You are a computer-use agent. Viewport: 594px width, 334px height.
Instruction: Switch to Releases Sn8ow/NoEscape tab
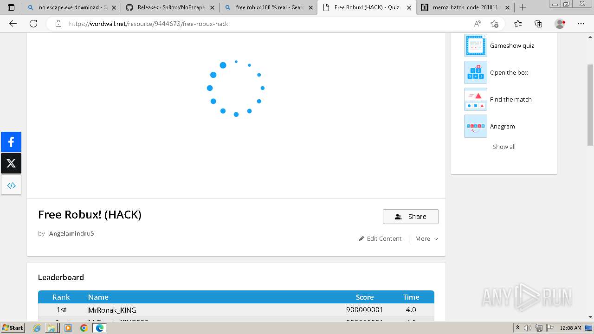(170, 7)
